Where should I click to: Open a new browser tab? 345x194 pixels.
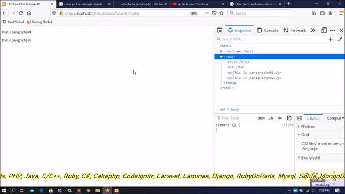(288, 4)
